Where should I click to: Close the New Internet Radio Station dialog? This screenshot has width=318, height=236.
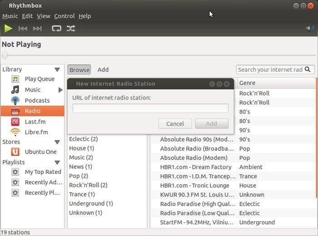click(x=227, y=84)
